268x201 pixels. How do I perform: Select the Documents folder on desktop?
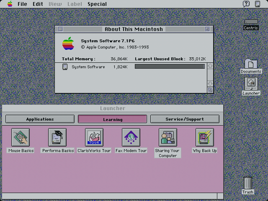pyautogui.click(x=251, y=64)
